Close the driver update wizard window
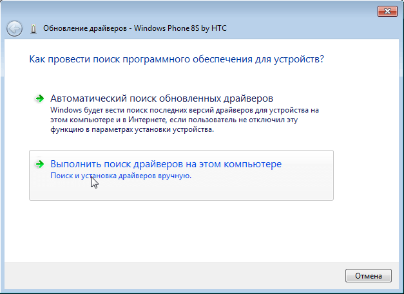The image size is (404, 294). [387, 12]
